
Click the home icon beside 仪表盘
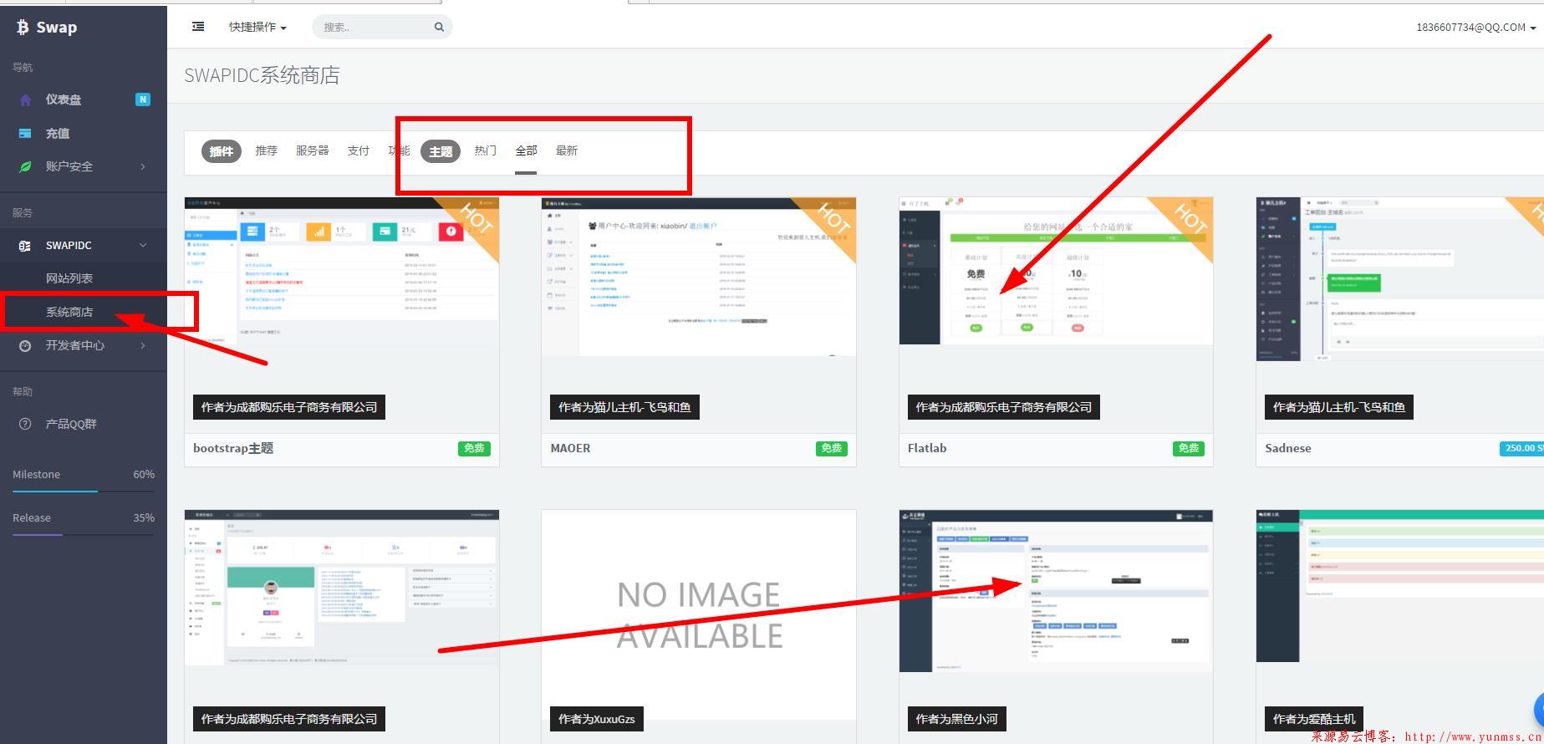[25, 100]
